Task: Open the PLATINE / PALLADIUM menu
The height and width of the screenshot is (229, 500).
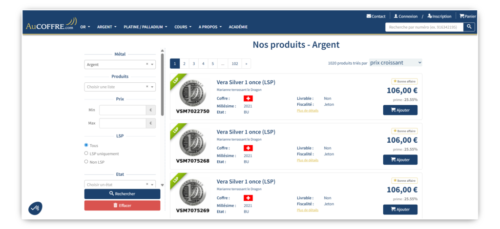Action: (x=146, y=27)
